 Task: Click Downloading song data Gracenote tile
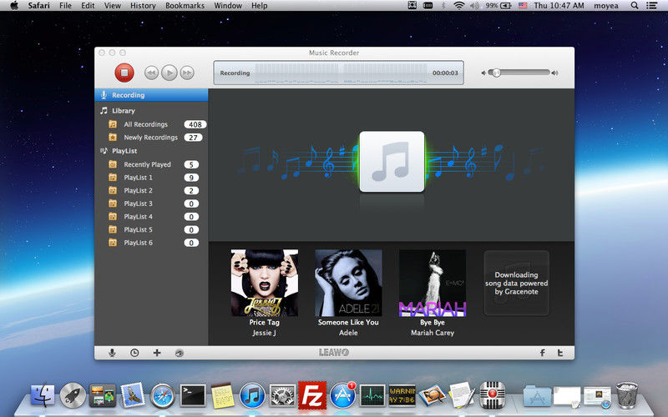coord(516,283)
